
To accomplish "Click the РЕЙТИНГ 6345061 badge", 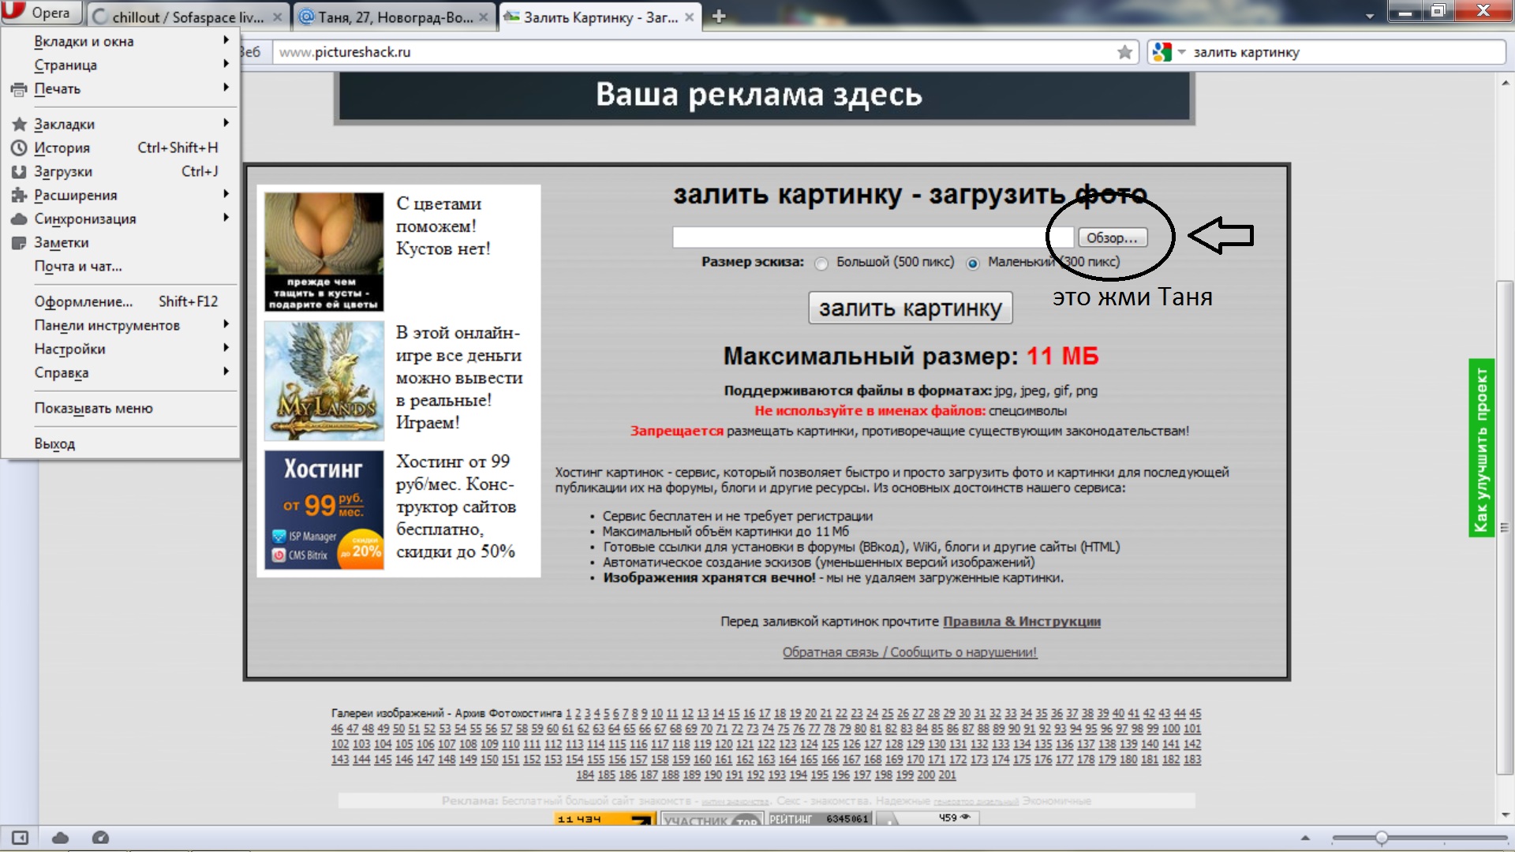I will point(819,819).
